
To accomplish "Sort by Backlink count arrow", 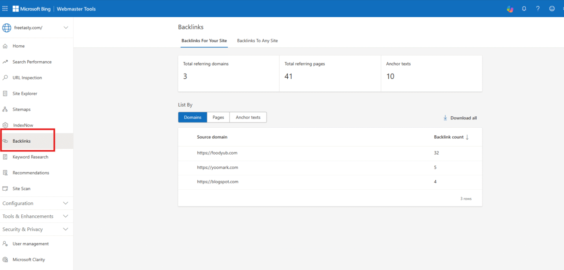I will point(467,137).
